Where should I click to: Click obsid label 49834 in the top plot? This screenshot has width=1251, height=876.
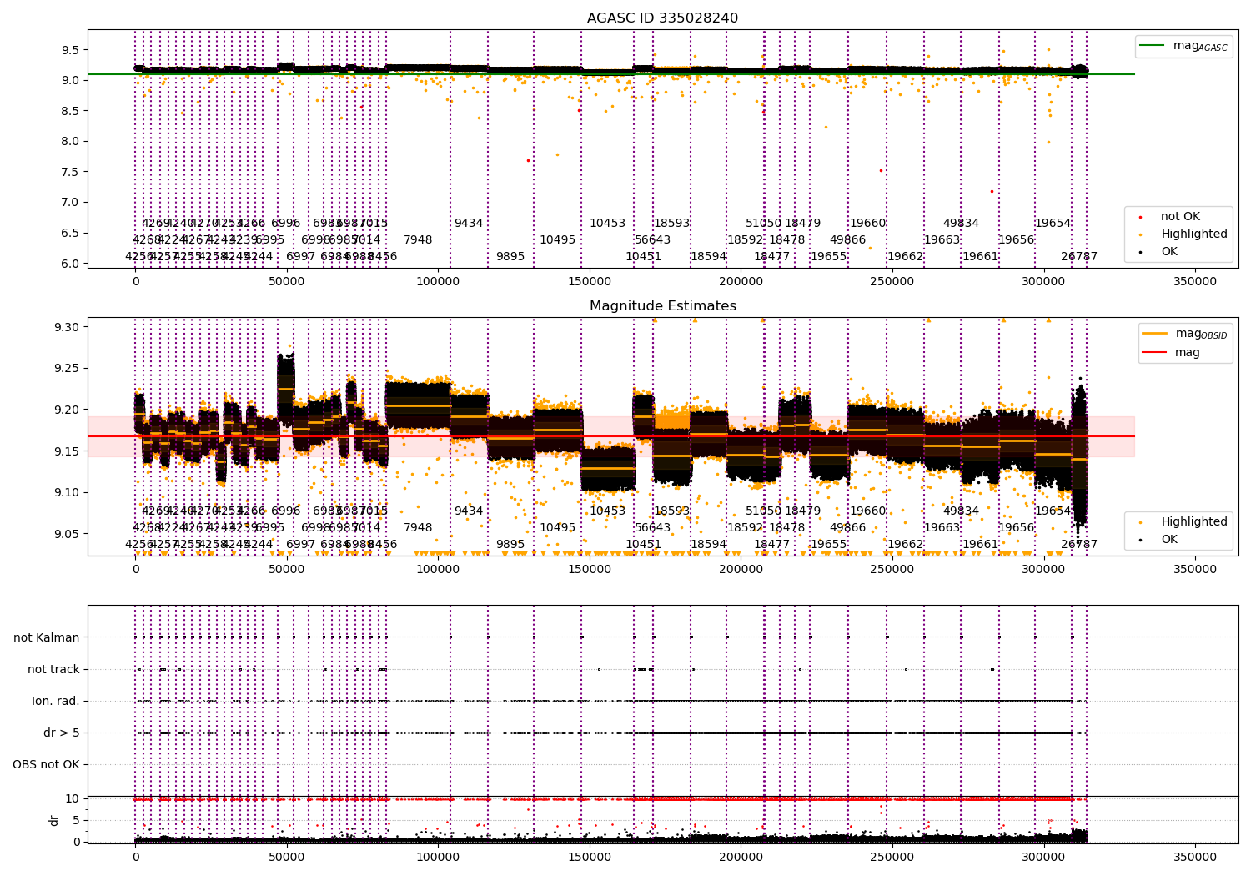tap(961, 224)
